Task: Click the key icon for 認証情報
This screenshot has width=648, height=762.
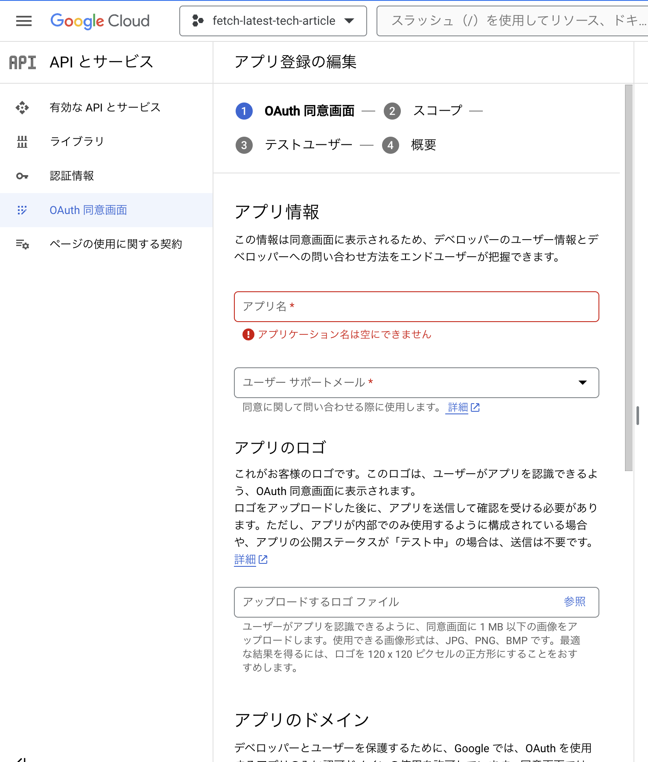Action: click(x=22, y=176)
